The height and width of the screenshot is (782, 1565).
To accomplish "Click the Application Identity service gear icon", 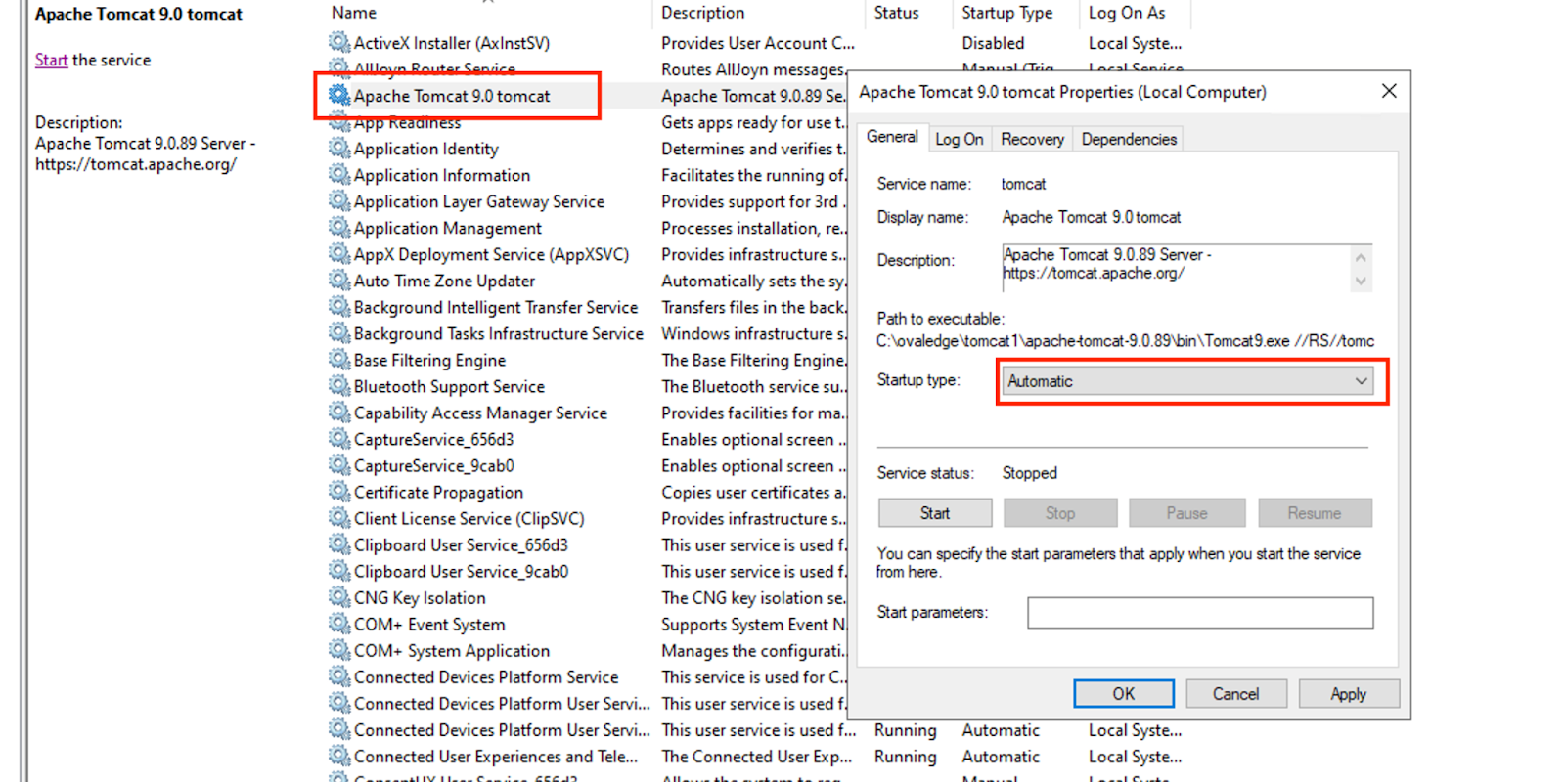I will click(x=339, y=148).
